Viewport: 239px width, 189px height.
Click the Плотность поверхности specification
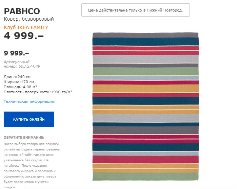pyautogui.click(x=38, y=92)
